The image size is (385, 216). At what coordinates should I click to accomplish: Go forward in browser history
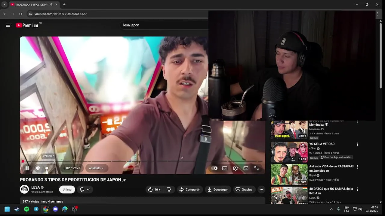pyautogui.click(x=13, y=14)
